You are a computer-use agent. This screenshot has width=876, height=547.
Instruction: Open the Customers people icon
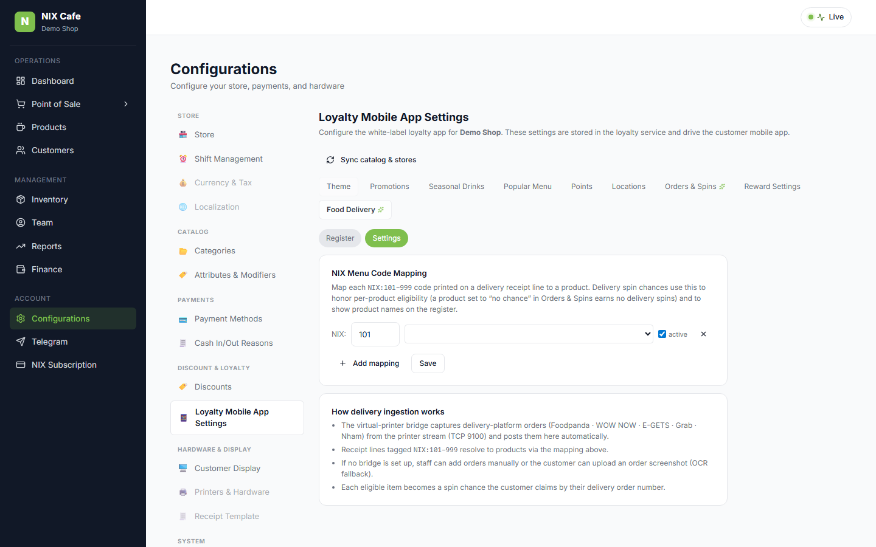pos(21,150)
